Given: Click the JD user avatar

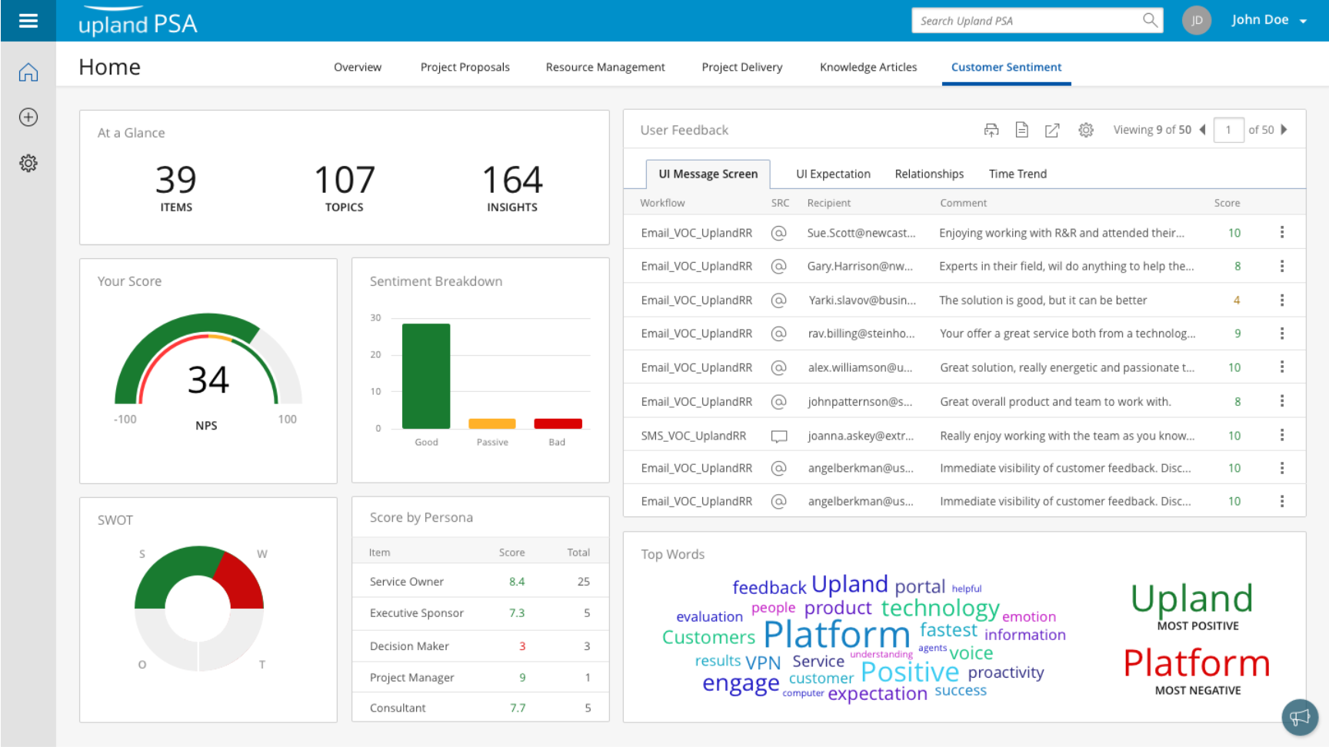Looking at the screenshot, I should pos(1196,21).
